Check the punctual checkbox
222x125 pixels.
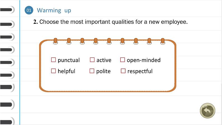(53, 60)
